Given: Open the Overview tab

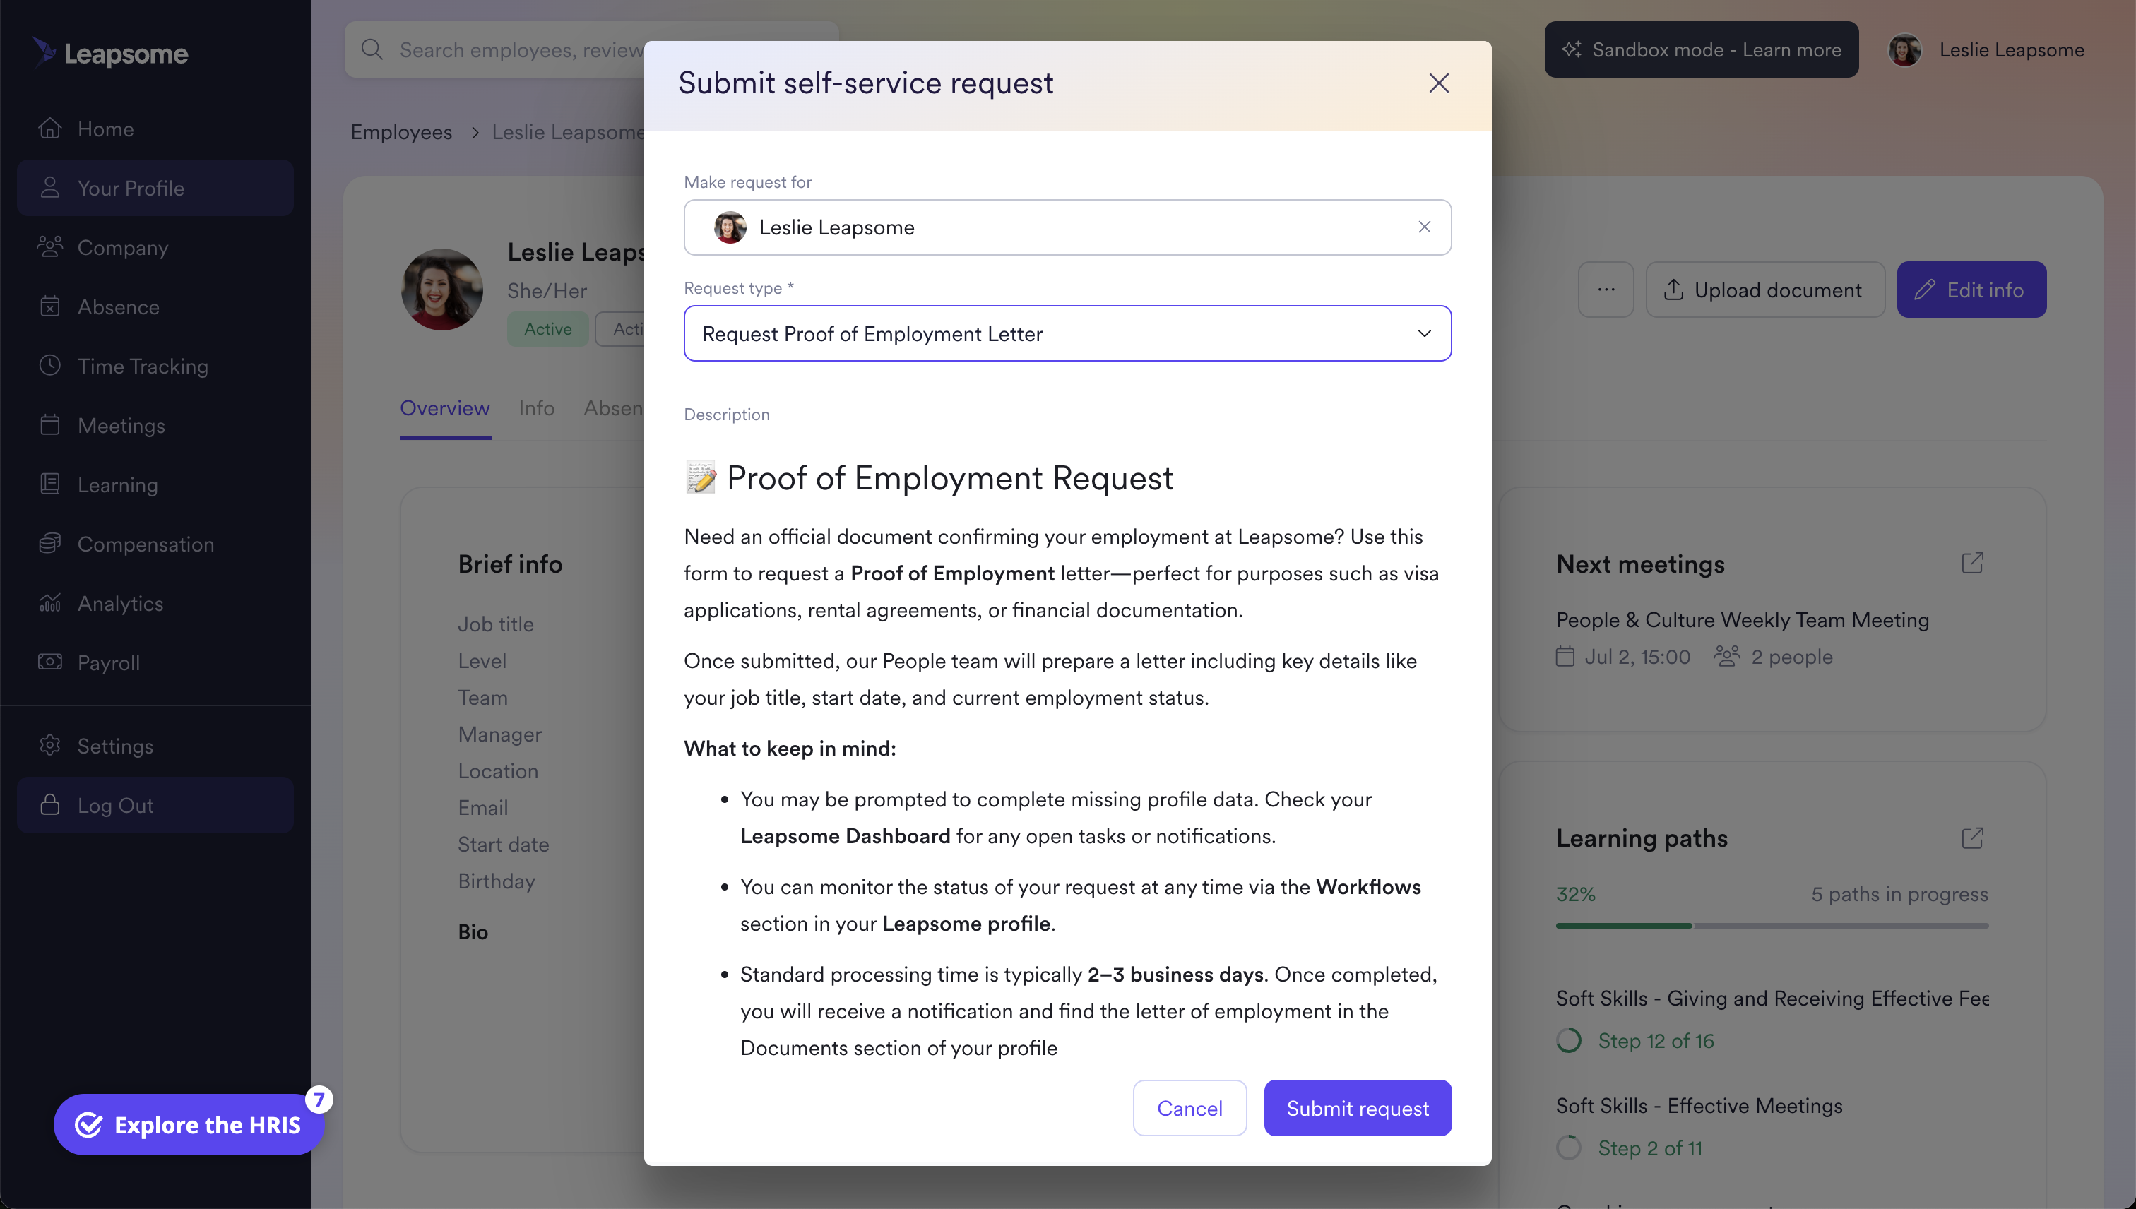Looking at the screenshot, I should 444,407.
